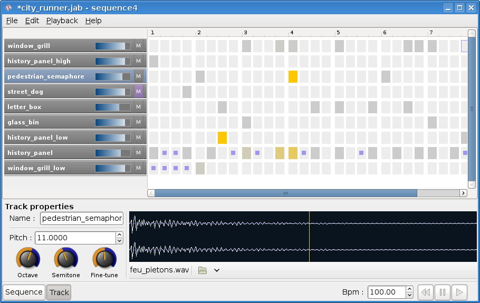Click the Fine-tune knob
Image resolution: width=480 pixels, height=303 pixels.
[x=104, y=259]
